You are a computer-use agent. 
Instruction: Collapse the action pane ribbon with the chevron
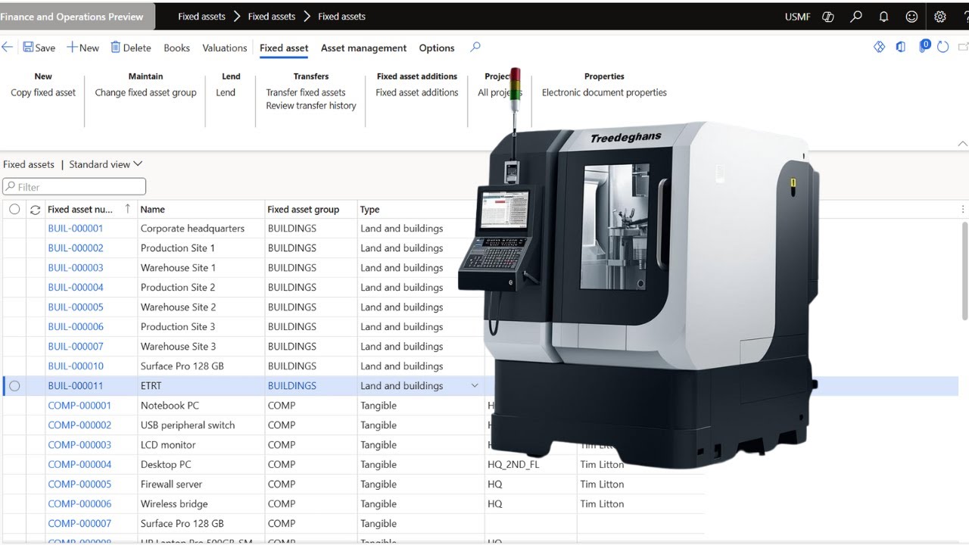(x=963, y=144)
